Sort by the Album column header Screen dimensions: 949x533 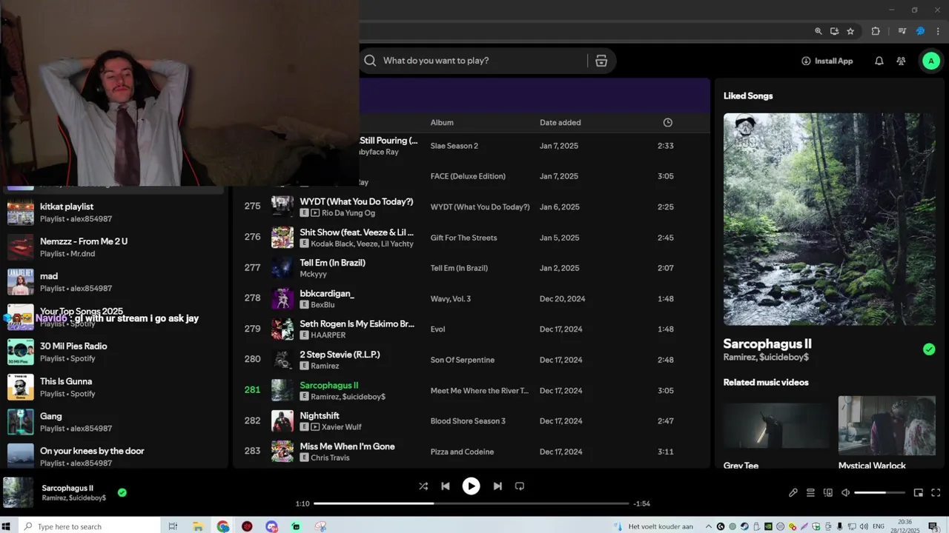click(x=442, y=122)
